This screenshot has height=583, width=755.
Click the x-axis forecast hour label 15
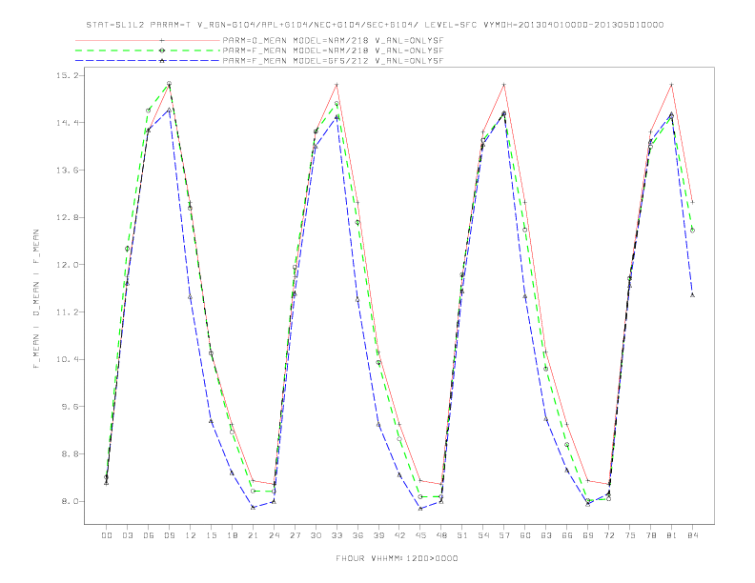pyautogui.click(x=211, y=535)
